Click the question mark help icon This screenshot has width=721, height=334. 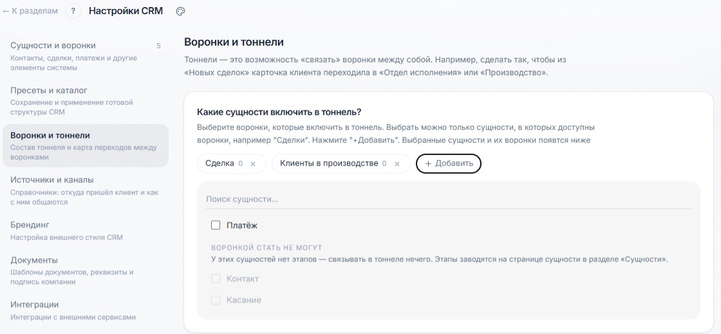[x=73, y=11]
